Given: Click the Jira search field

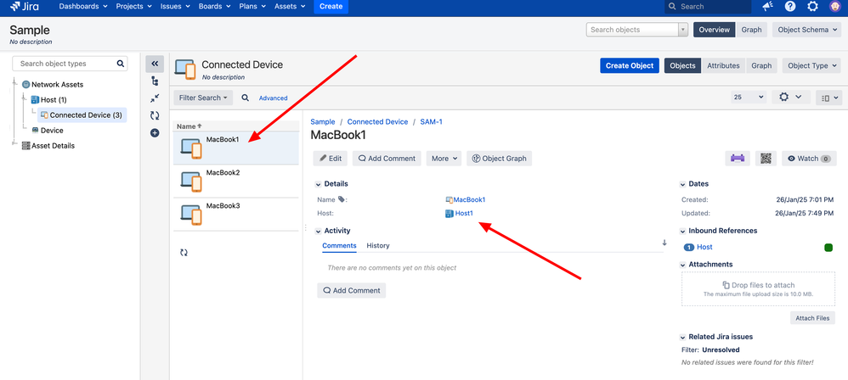Looking at the screenshot, I should [x=708, y=7].
